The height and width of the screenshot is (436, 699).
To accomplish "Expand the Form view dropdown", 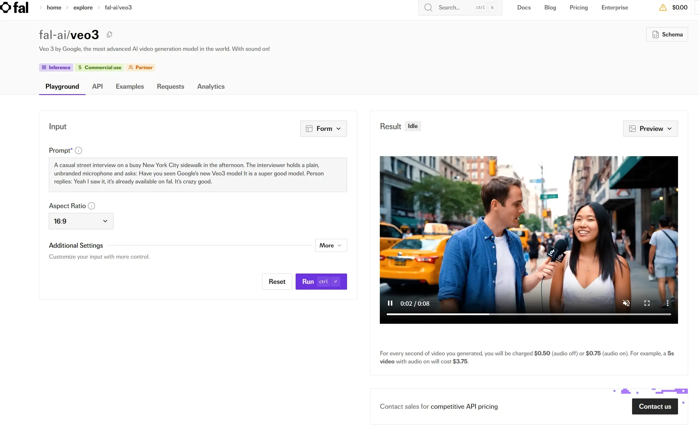I will (x=323, y=129).
